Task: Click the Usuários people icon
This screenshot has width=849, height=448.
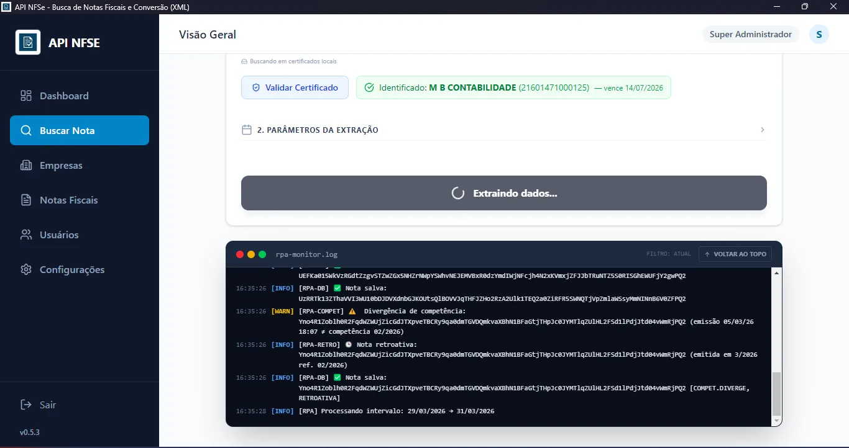Action: (x=26, y=235)
